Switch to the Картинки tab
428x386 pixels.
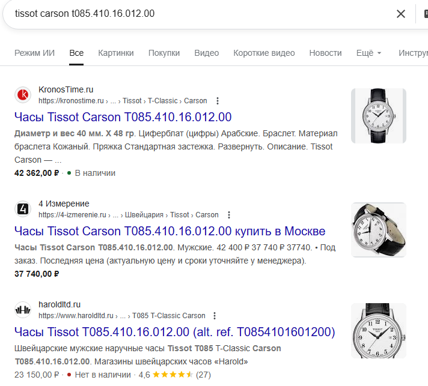coord(116,53)
